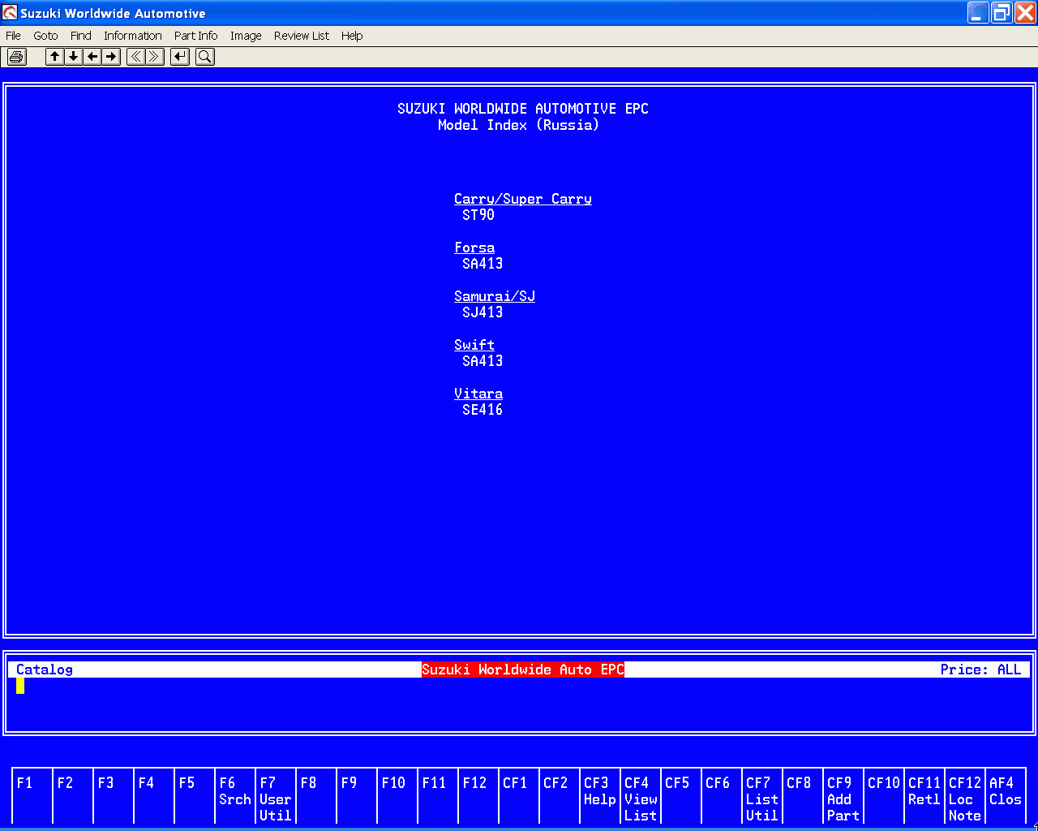Click the F3 function key button
This screenshot has height=831, width=1038.
[114, 796]
